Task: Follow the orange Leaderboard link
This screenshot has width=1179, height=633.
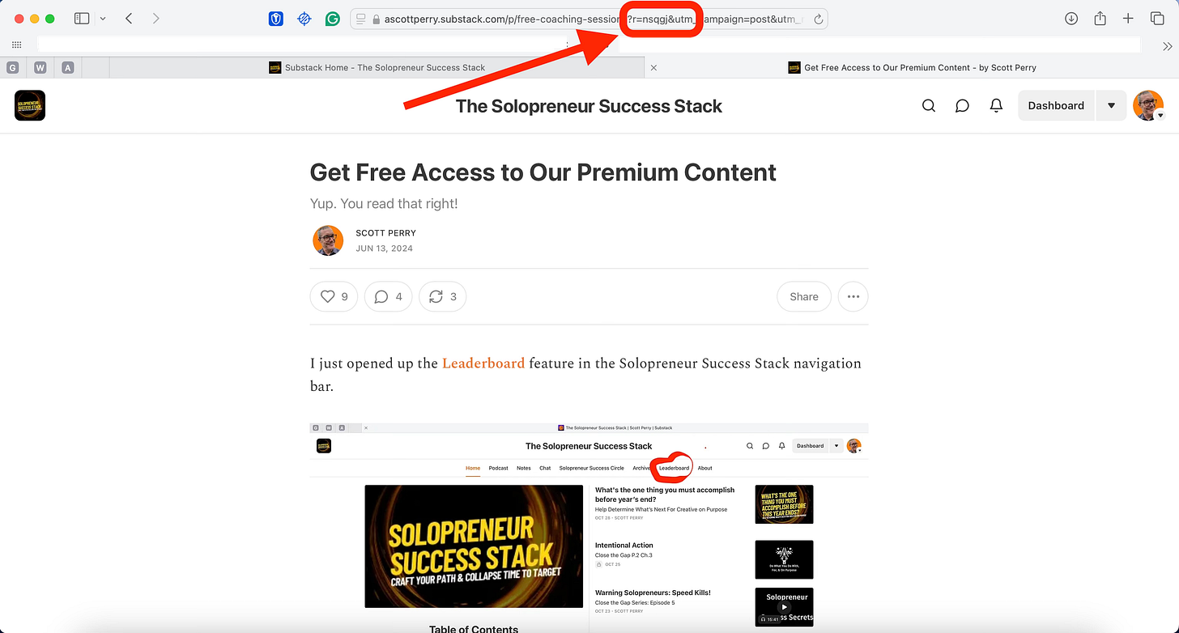Action: coord(483,363)
